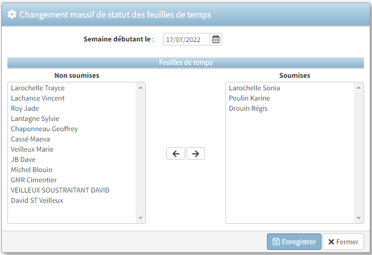Select VEILLEUX SOUSTRAITANT DAVID entry
Screen dimensions: 372x255
[x=60, y=190]
